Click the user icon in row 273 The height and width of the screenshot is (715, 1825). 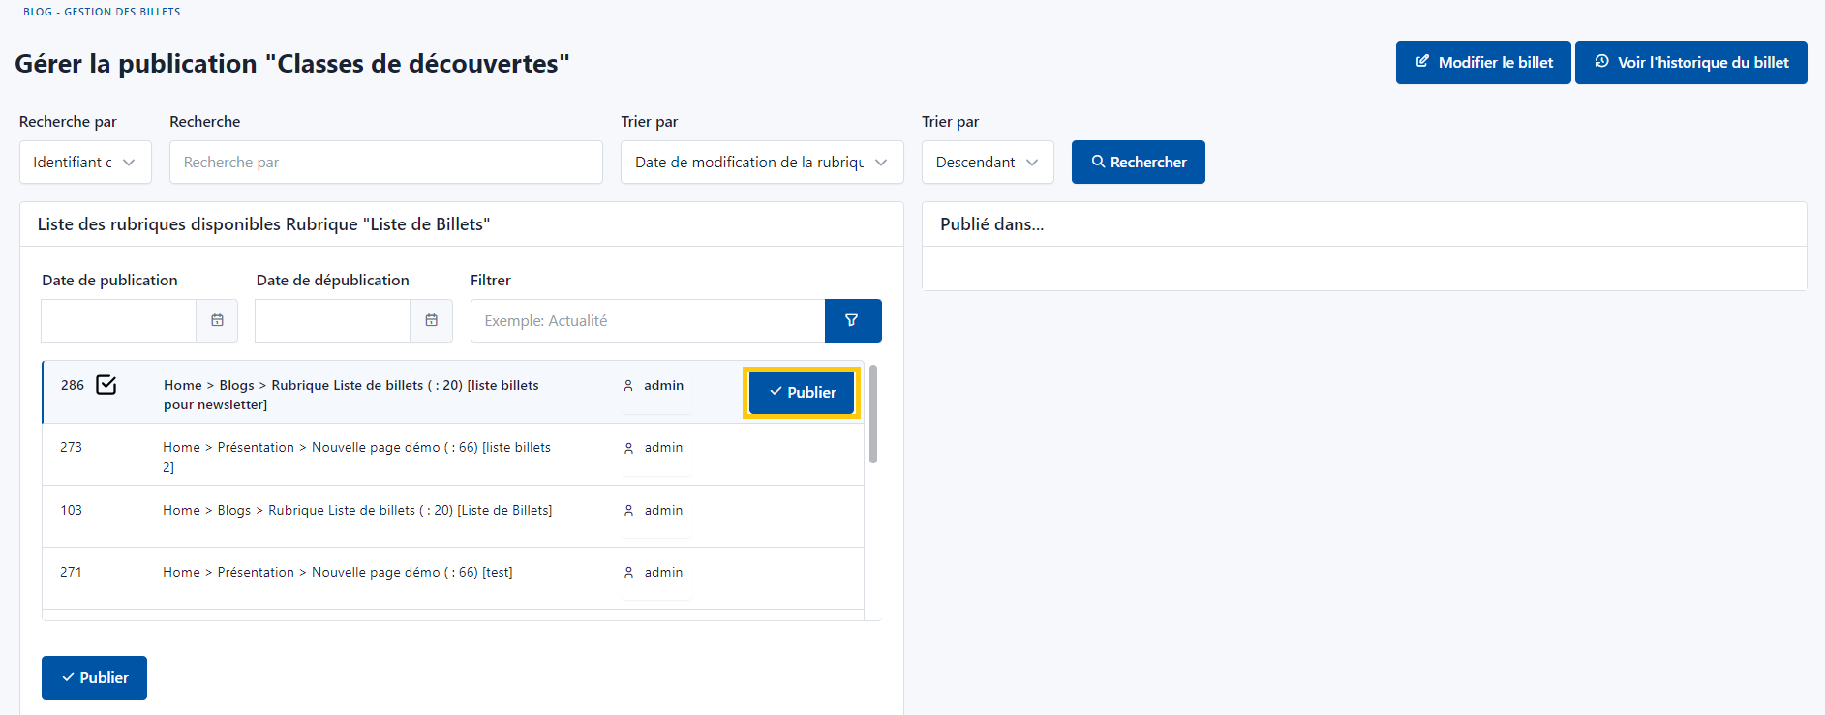[x=628, y=448]
